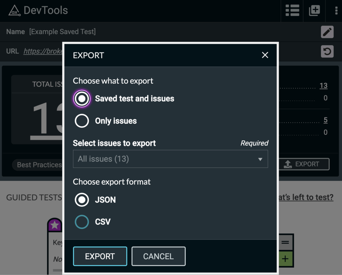
Task: Click the EXPORT button in the dialog
Action: click(100, 256)
